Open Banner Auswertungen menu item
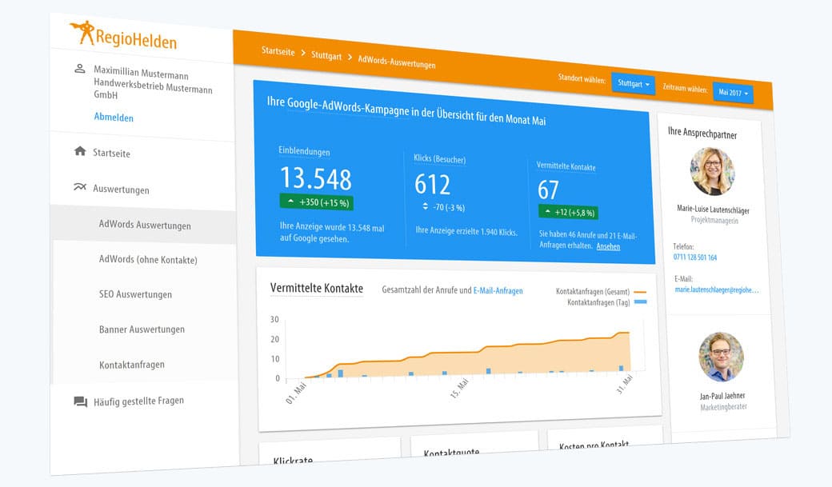The width and height of the screenshot is (832, 487). click(x=142, y=329)
